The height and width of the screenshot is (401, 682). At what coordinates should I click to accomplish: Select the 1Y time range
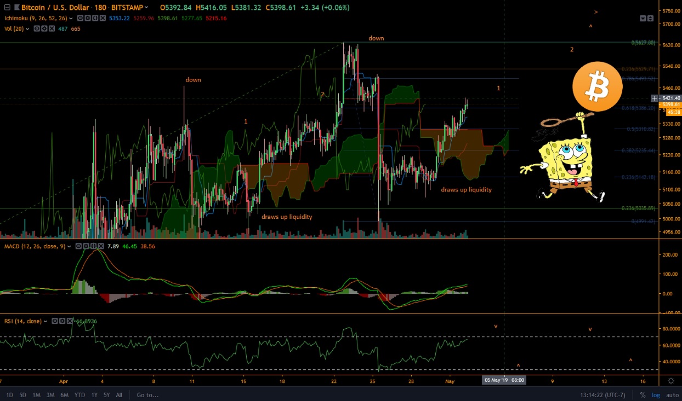coord(93,395)
